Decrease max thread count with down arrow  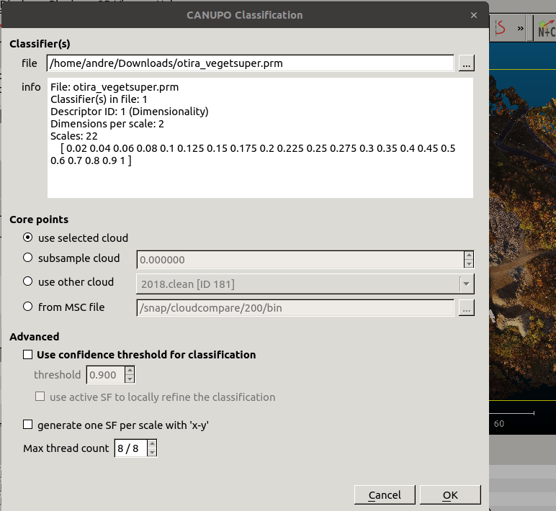(x=152, y=453)
